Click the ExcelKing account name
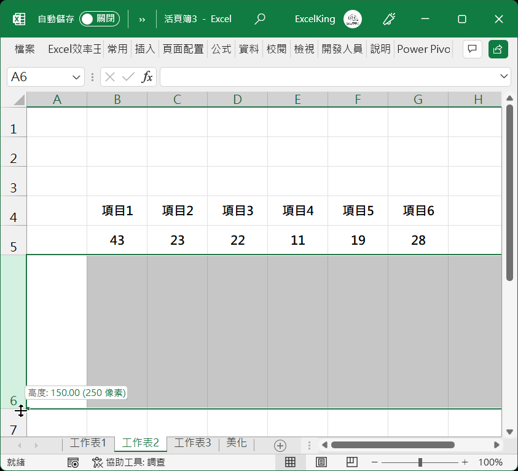Image resolution: width=518 pixels, height=471 pixels. click(315, 19)
